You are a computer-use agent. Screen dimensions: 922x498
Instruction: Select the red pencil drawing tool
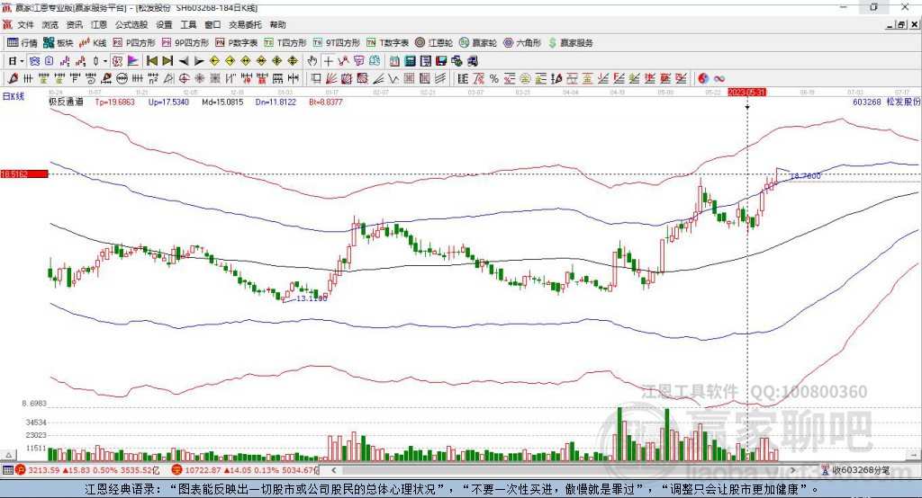13,78
